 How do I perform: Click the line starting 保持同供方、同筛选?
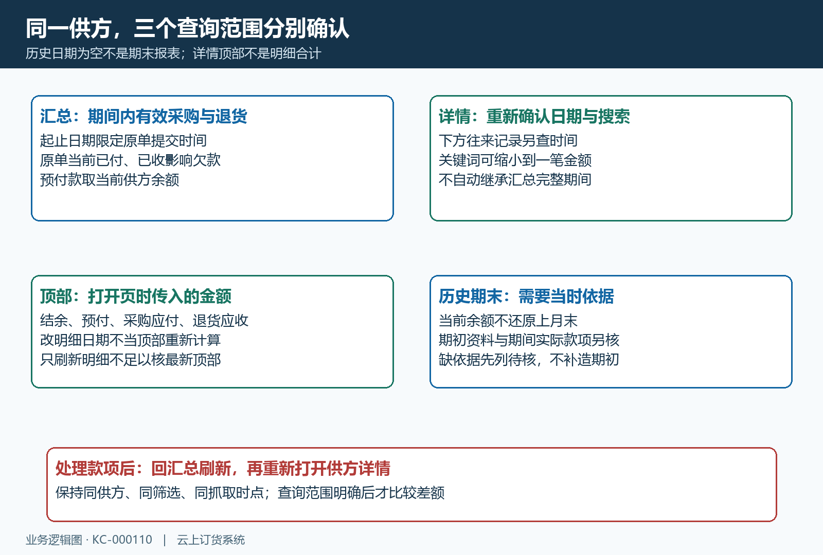(x=250, y=493)
